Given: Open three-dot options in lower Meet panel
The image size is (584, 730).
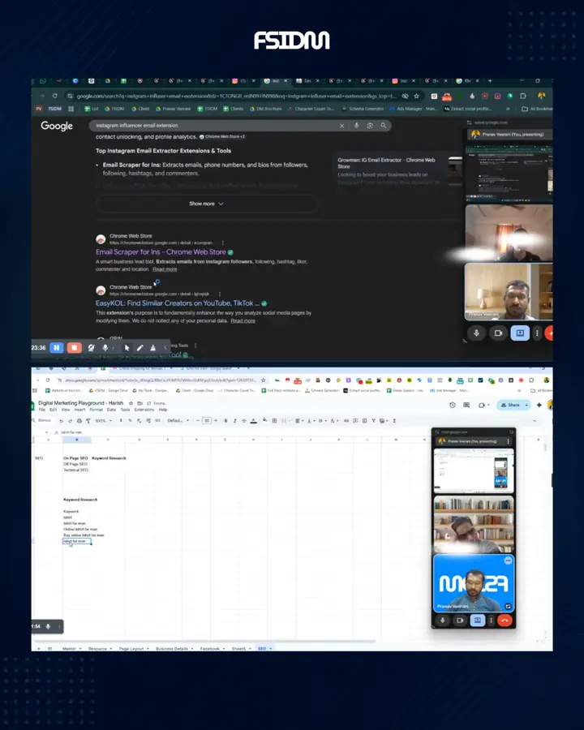Looking at the screenshot, I should coord(491,620).
